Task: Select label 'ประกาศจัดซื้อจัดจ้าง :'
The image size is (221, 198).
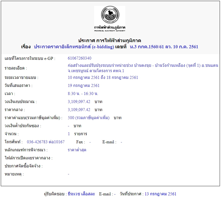Action: pyautogui.click(x=24, y=166)
